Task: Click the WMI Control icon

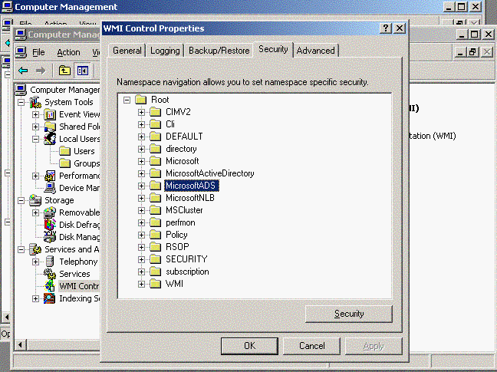Action: click(x=50, y=286)
